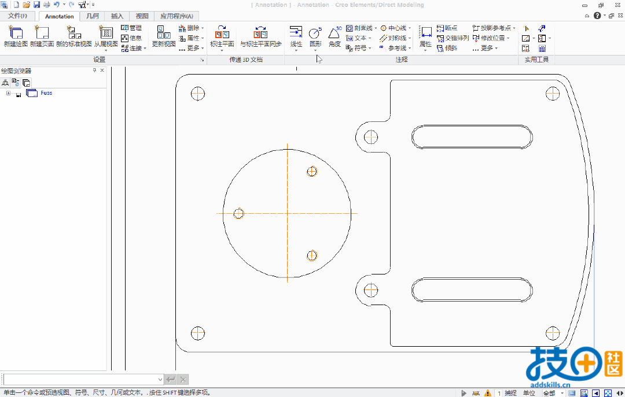Toggle 捕捉 (snap) in status bar
The height and width of the screenshot is (397, 625).
[x=510, y=393]
